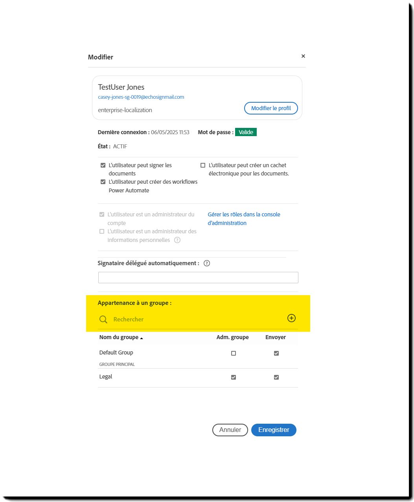Toggle 'L'utilisateur peut signer les documents' checkbox

[x=103, y=166]
